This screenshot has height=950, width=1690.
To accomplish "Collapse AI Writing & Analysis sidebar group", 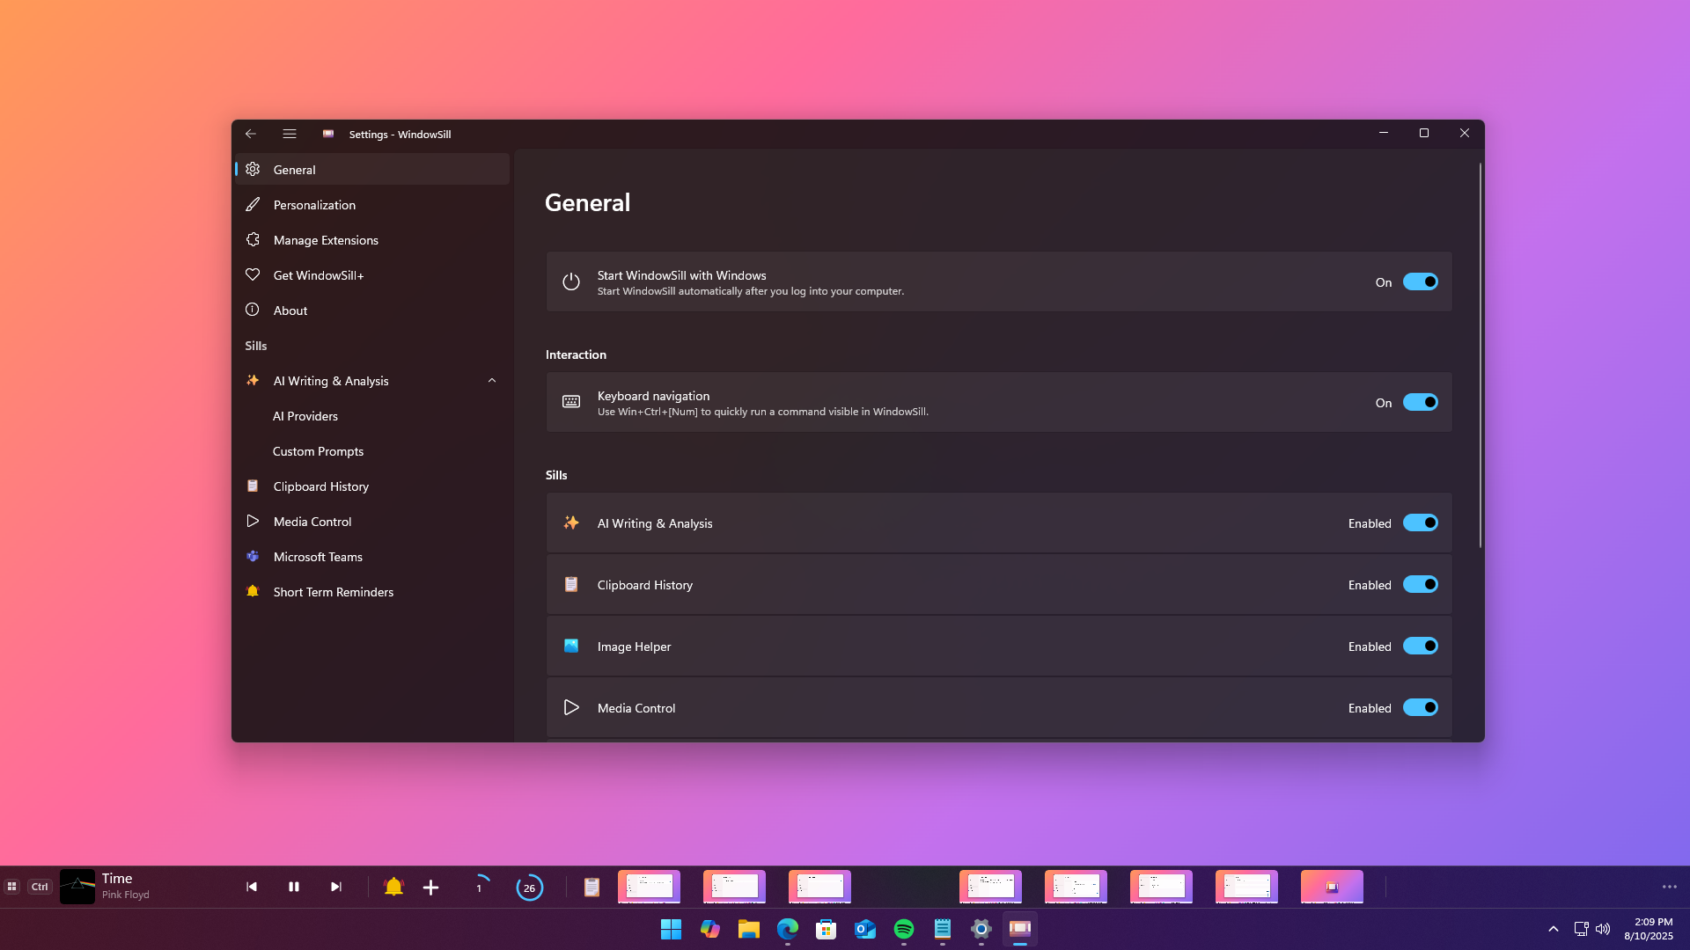I will pos(491,381).
